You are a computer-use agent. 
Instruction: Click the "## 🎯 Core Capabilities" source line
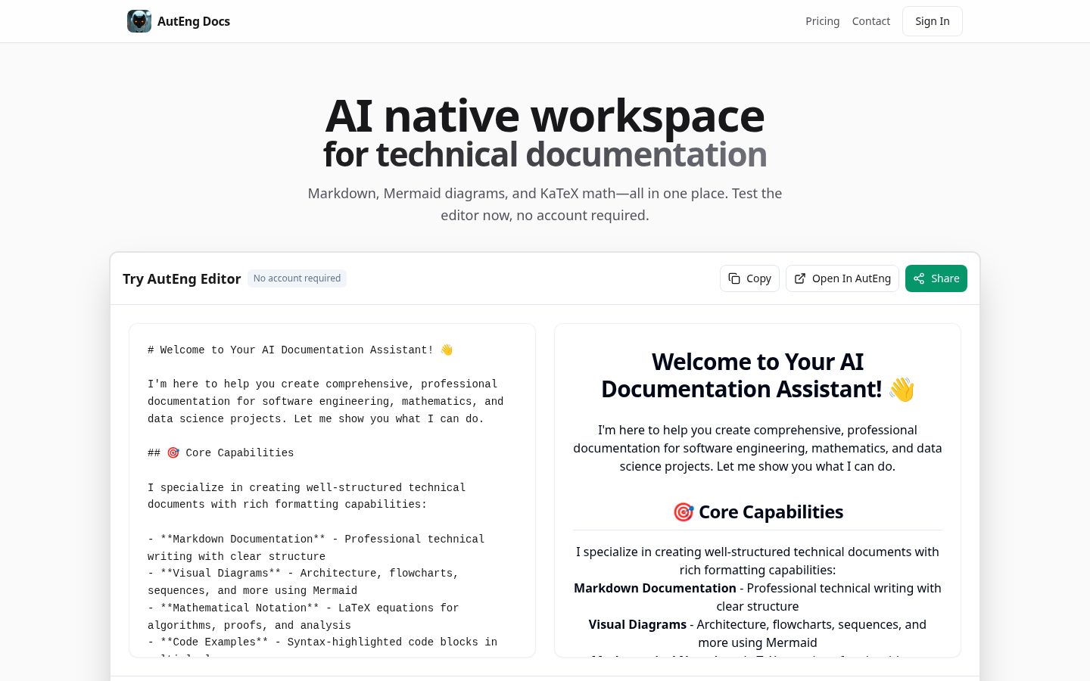tap(221, 453)
